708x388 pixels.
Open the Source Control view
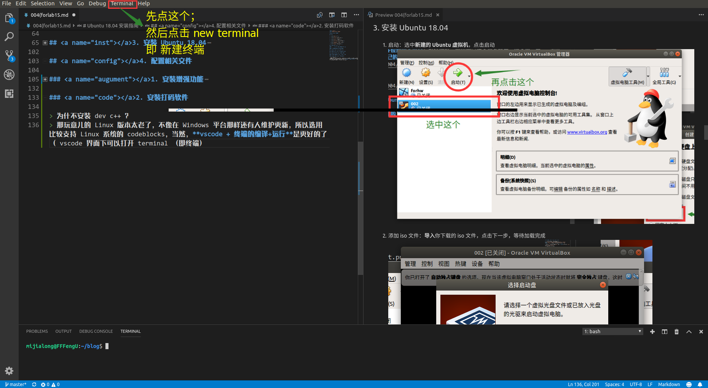click(x=9, y=56)
